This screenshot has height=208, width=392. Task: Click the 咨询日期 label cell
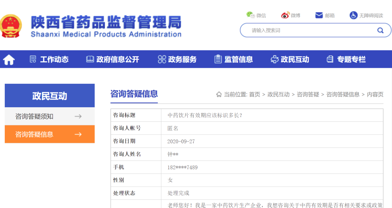(x=136, y=141)
